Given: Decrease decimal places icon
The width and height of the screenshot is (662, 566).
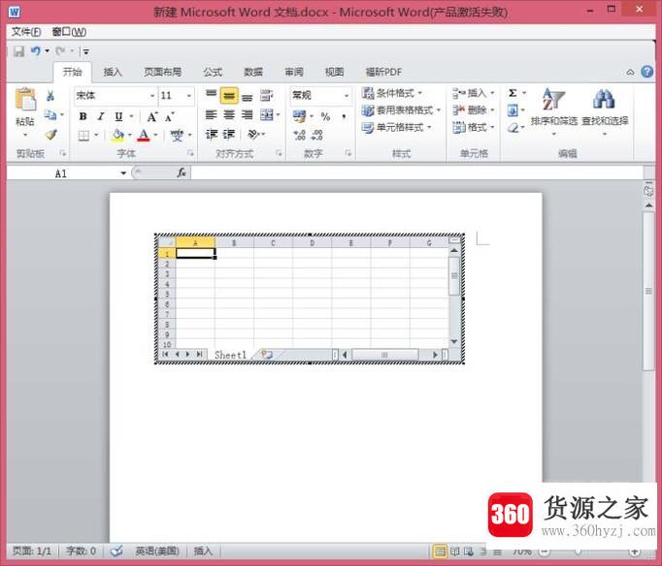Looking at the screenshot, I should [316, 135].
